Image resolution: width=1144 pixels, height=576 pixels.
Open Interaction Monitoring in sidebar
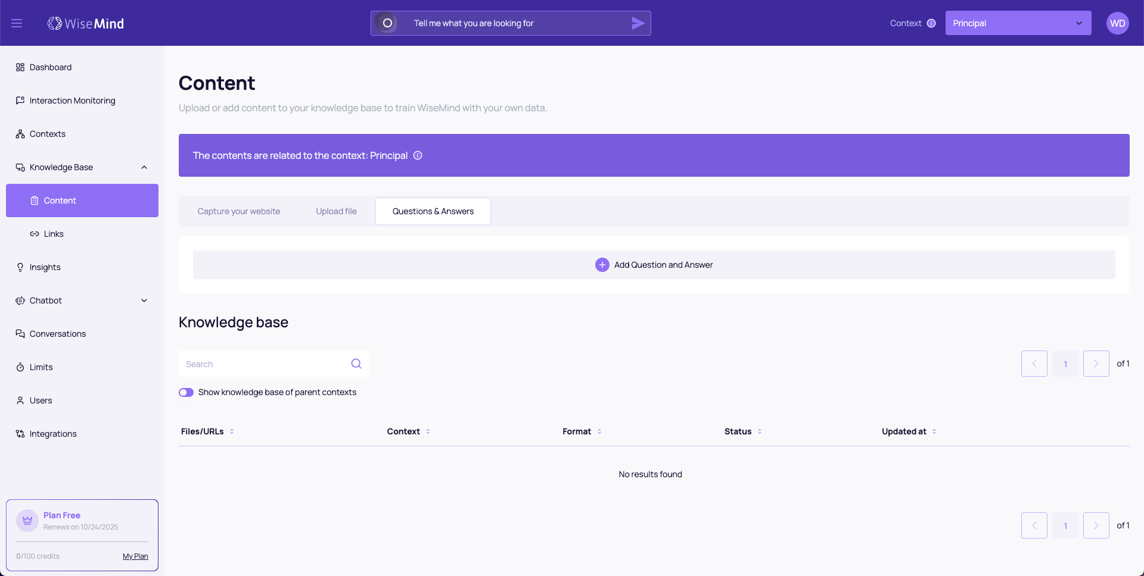[x=72, y=101]
